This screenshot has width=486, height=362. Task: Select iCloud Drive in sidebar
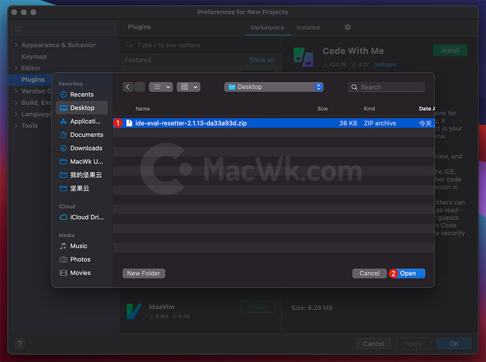point(87,217)
